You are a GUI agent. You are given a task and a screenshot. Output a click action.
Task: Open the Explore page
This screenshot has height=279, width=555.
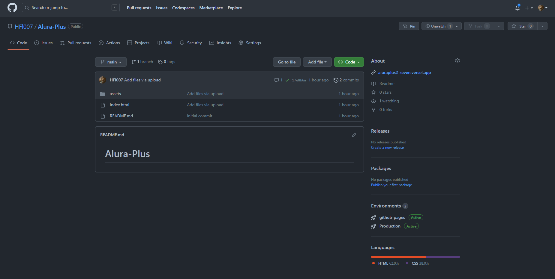click(235, 8)
